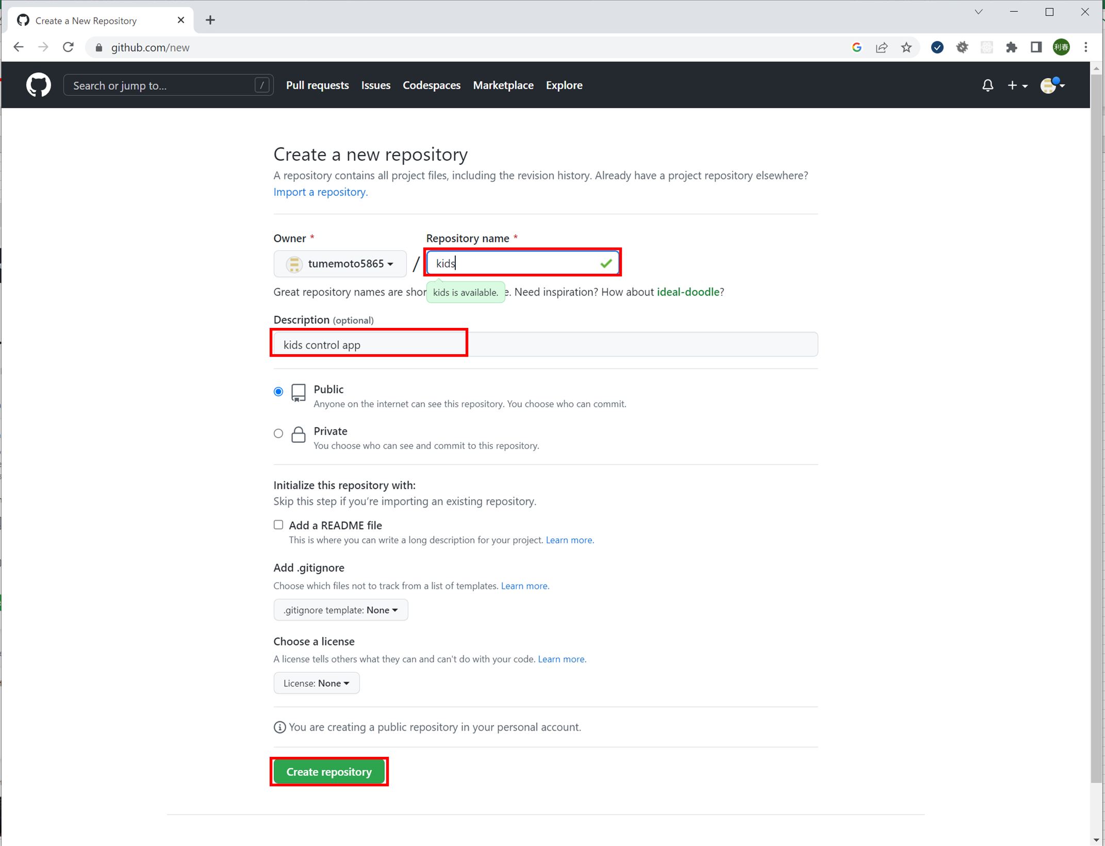
Task: Select the Public radio button
Action: point(278,391)
